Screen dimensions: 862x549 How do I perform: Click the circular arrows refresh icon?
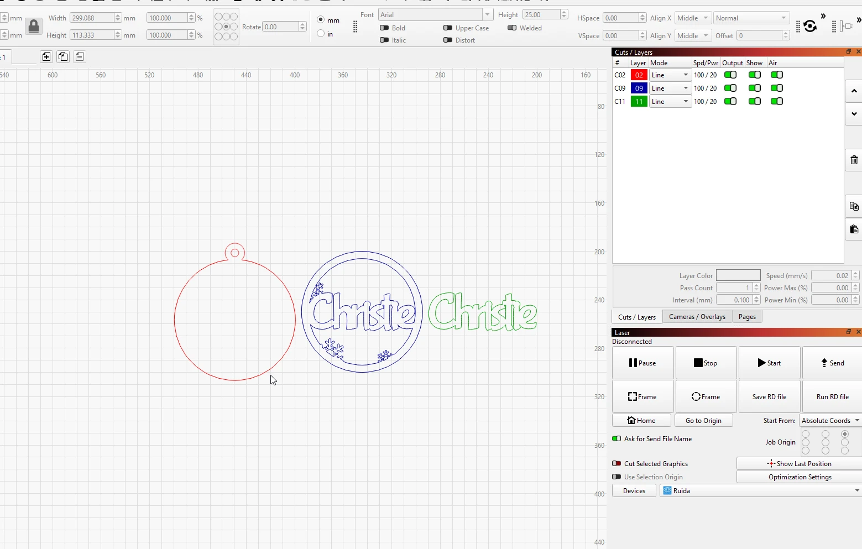[810, 26]
